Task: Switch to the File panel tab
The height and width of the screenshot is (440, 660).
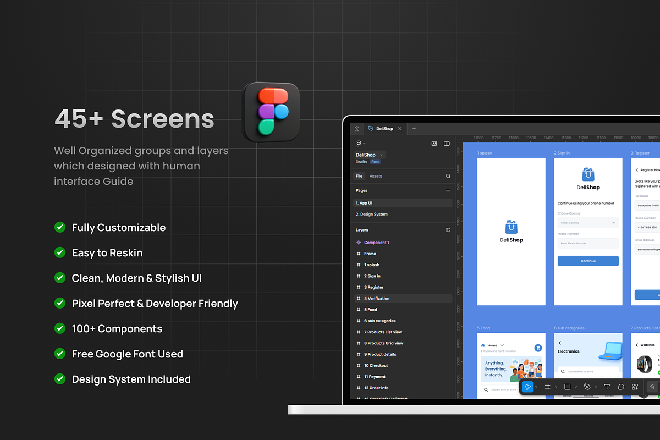Action: (359, 176)
